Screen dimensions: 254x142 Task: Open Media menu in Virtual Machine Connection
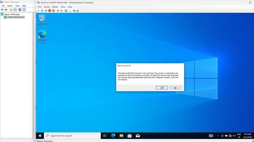click(55, 7)
